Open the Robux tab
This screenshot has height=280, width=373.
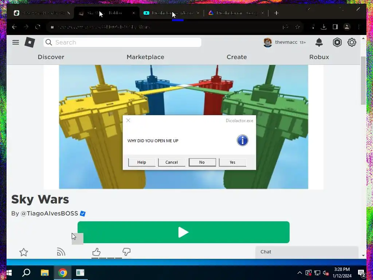pos(319,57)
